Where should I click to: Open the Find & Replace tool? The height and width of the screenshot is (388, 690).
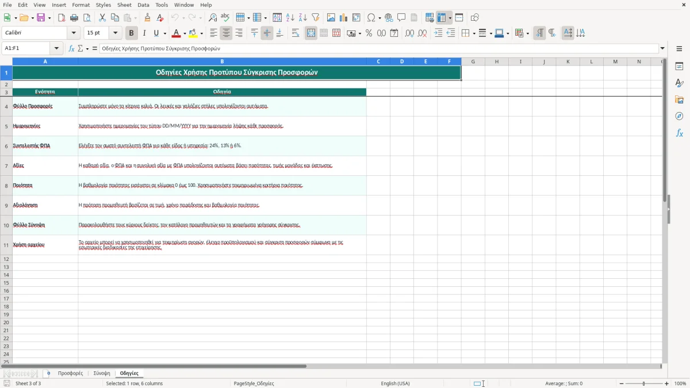(213, 18)
